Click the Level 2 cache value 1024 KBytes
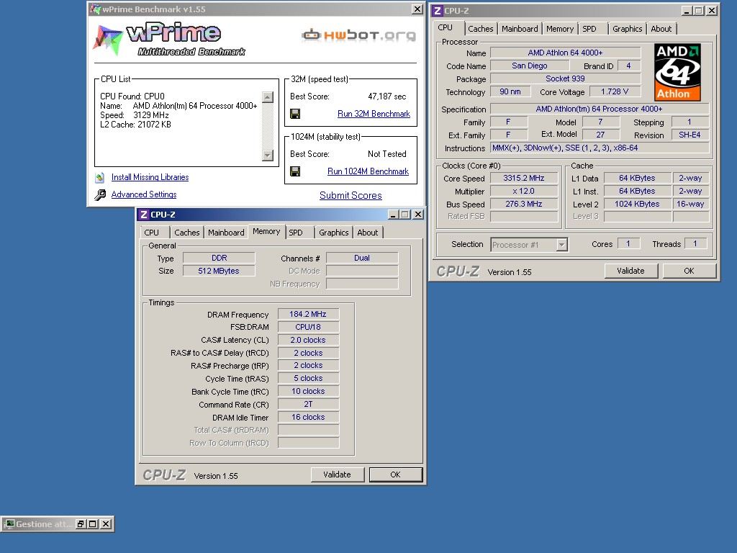Screen dimensions: 737x553 pos(637,204)
